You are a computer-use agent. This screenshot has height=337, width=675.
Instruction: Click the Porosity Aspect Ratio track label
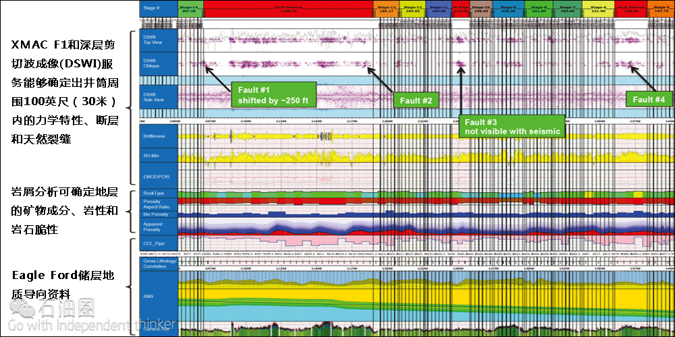point(159,204)
